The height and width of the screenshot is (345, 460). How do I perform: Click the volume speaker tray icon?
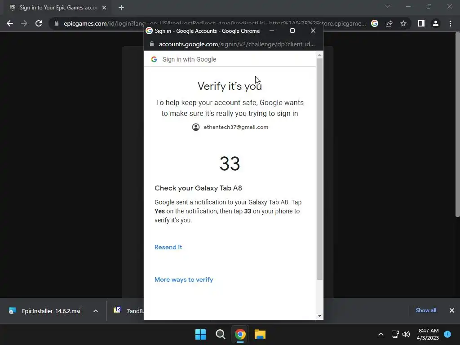click(x=406, y=334)
